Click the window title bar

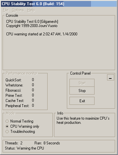click(x=59, y=4)
